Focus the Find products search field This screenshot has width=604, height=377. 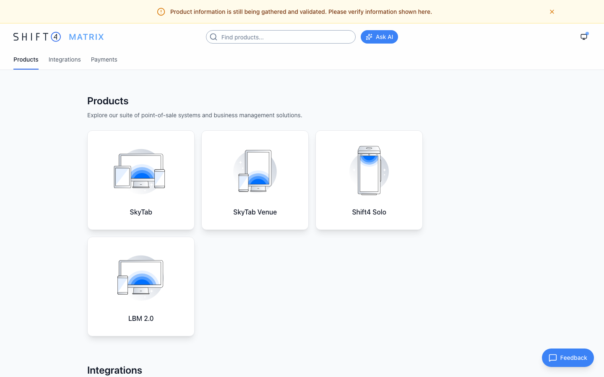[x=285, y=37]
